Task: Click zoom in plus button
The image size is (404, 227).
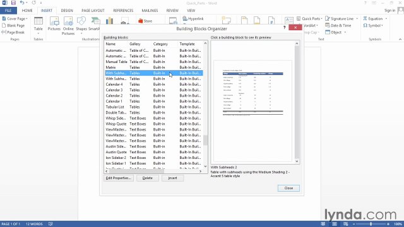Action: [388, 224]
